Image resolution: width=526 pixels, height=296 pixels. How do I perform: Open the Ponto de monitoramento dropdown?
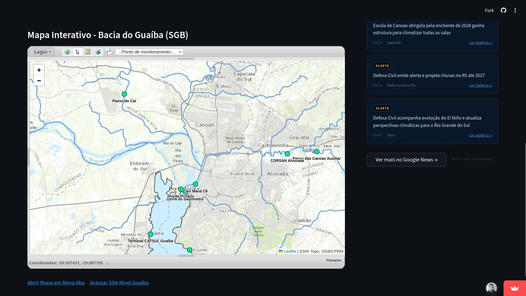[x=149, y=52]
